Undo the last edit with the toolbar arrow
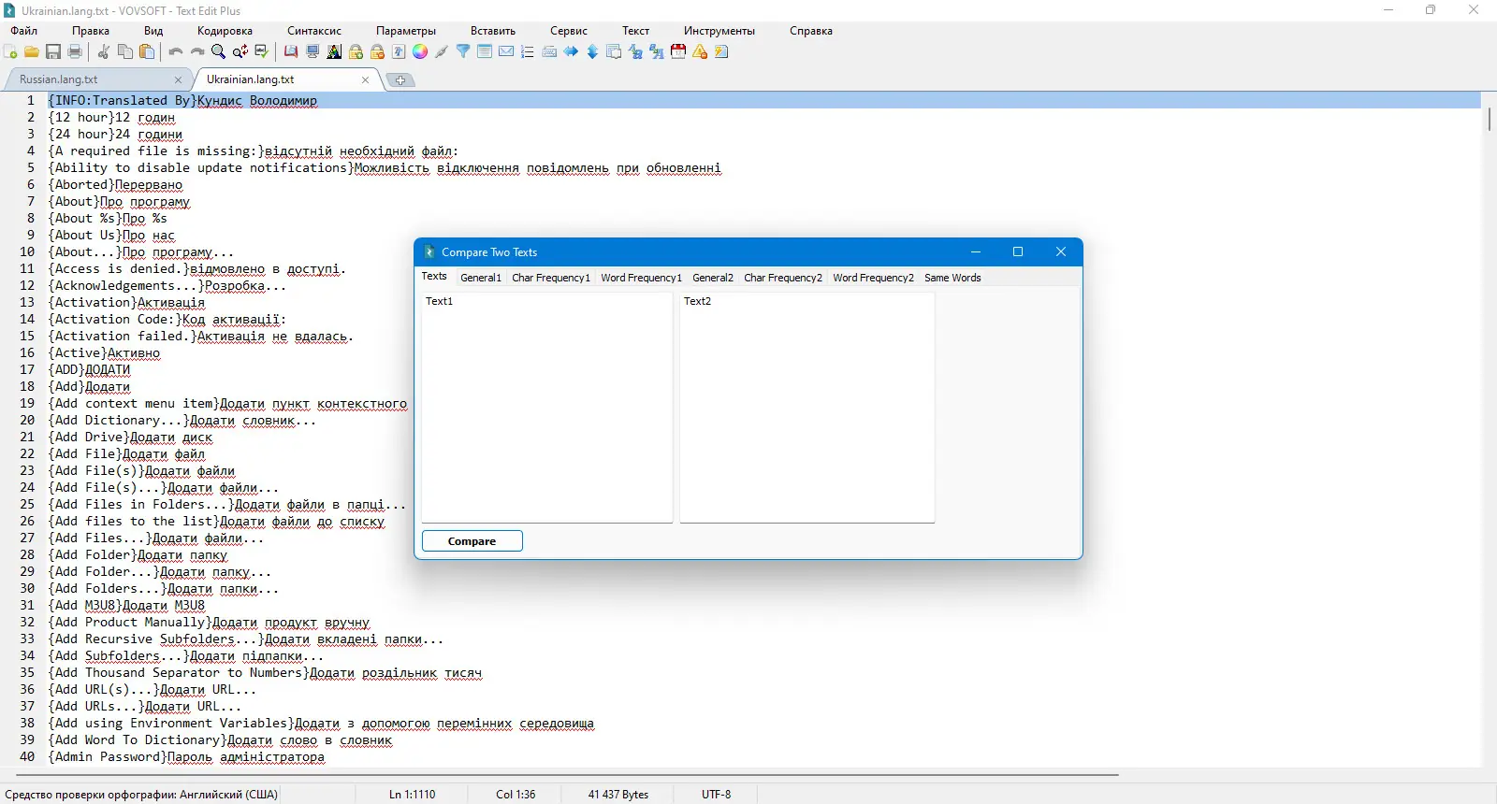Screen dimensions: 1497x804 [175, 52]
